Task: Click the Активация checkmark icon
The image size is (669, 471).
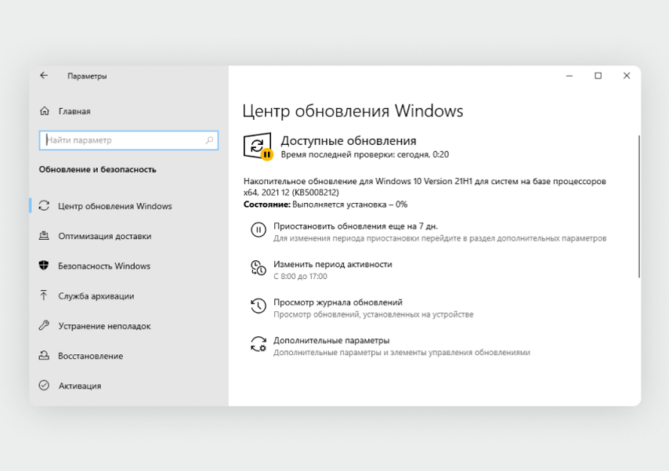Action: 44,385
